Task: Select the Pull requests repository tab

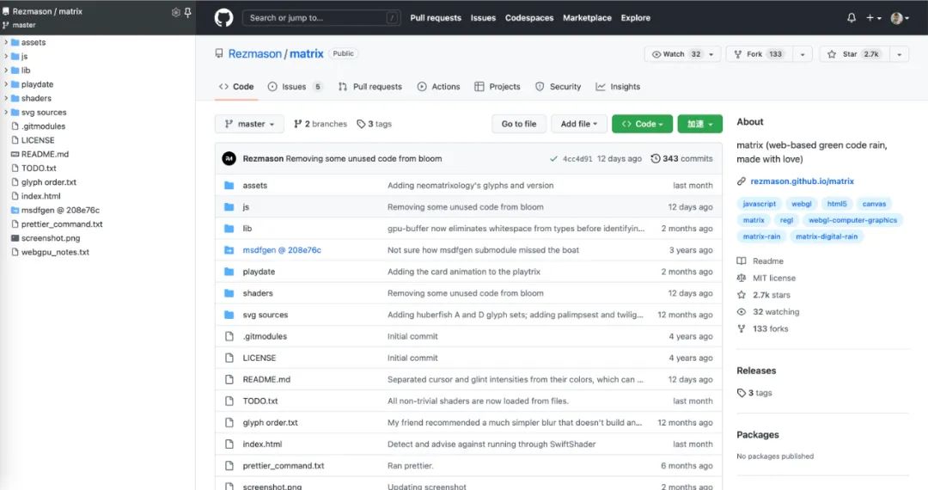Action: point(369,87)
